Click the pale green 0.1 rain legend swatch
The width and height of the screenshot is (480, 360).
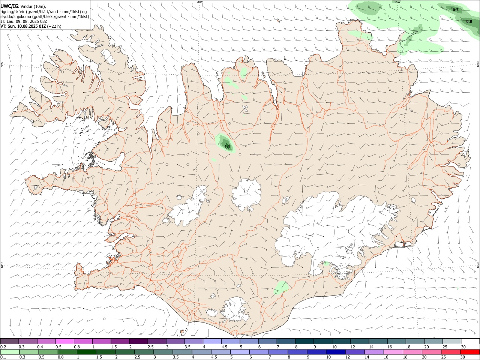[10, 352]
